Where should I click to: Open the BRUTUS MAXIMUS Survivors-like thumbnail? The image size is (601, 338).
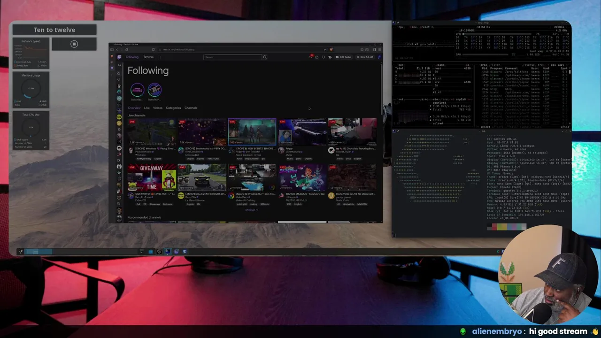302,177
